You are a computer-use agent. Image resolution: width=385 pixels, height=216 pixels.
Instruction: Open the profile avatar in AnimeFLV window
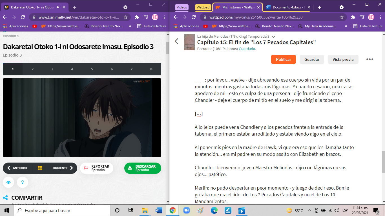[x=155, y=17]
